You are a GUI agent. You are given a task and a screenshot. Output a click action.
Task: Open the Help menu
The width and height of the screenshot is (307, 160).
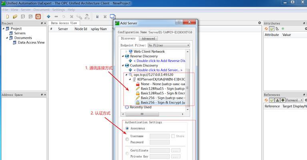point(71,10)
